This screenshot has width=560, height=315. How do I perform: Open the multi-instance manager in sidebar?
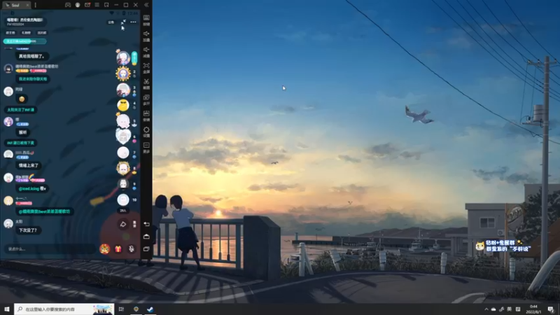tap(146, 99)
